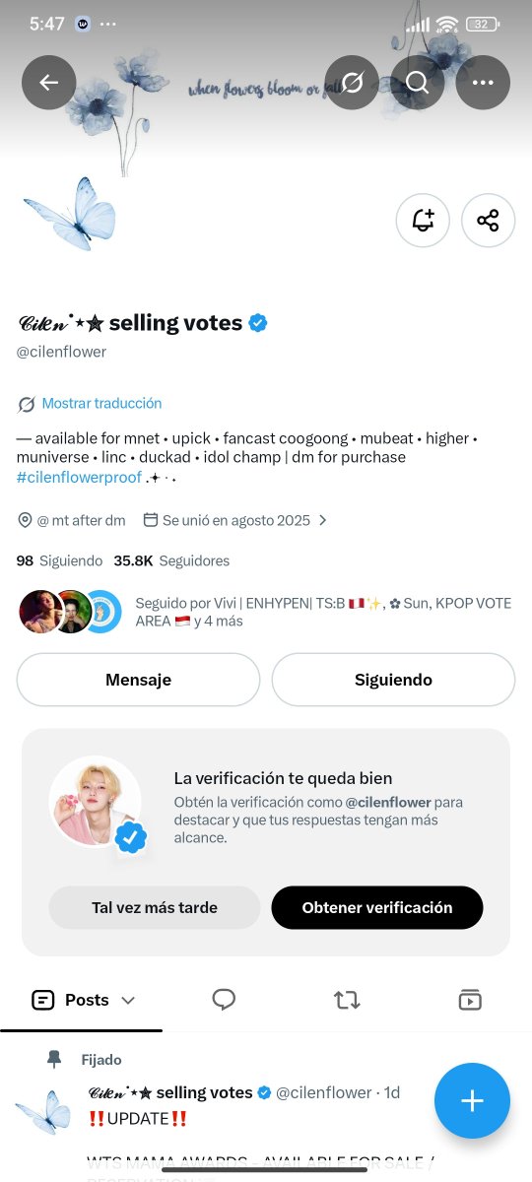Expand the Posts filter dropdown chevron
The width and height of the screenshot is (532, 1182).
click(x=128, y=1001)
